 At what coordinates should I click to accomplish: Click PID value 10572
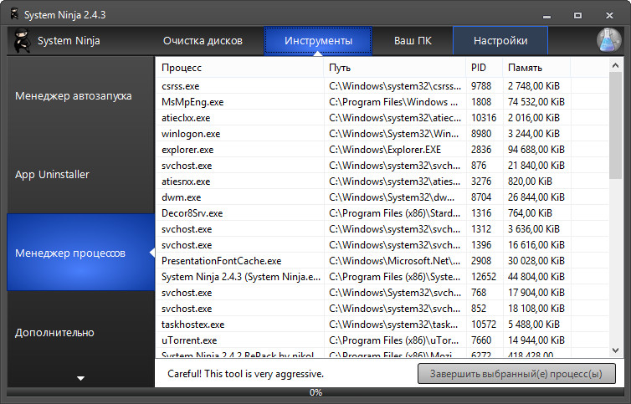[484, 325]
